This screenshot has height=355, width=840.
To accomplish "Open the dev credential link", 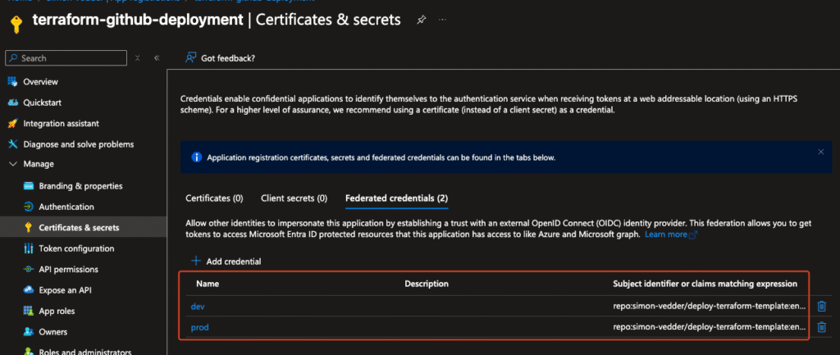I will point(197,306).
